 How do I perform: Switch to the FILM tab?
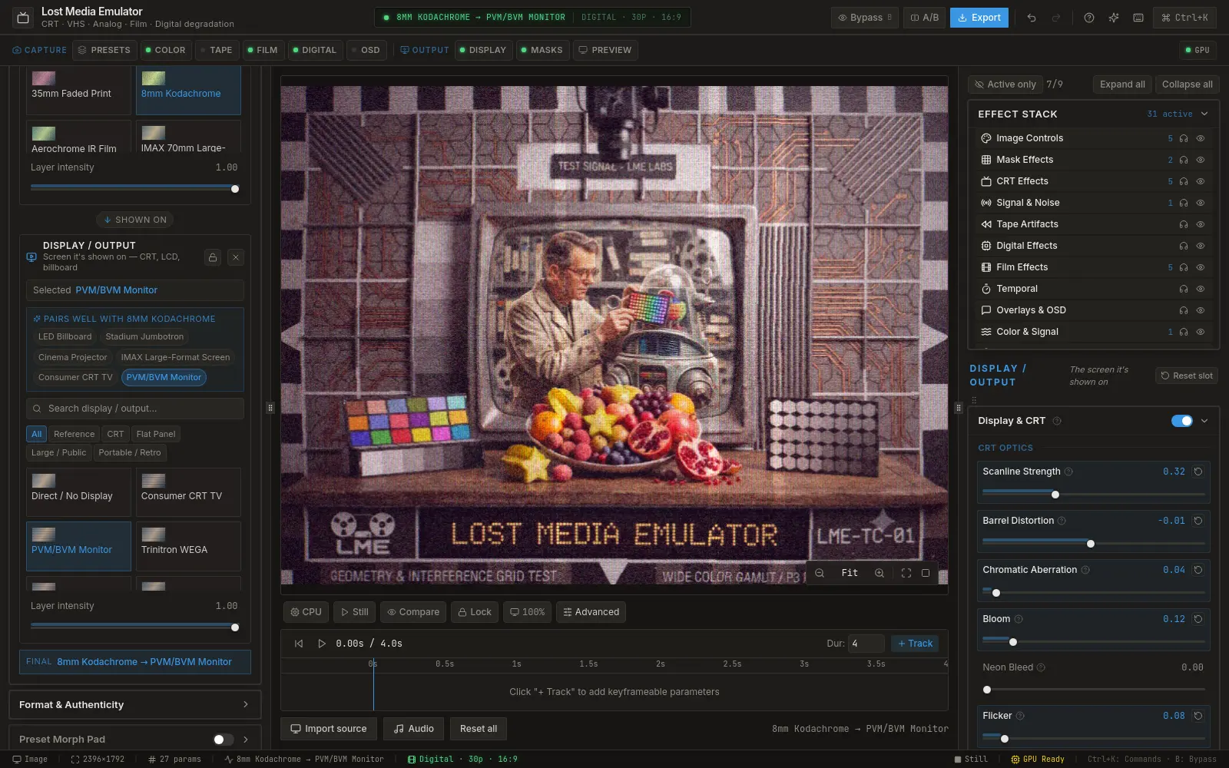(262, 50)
